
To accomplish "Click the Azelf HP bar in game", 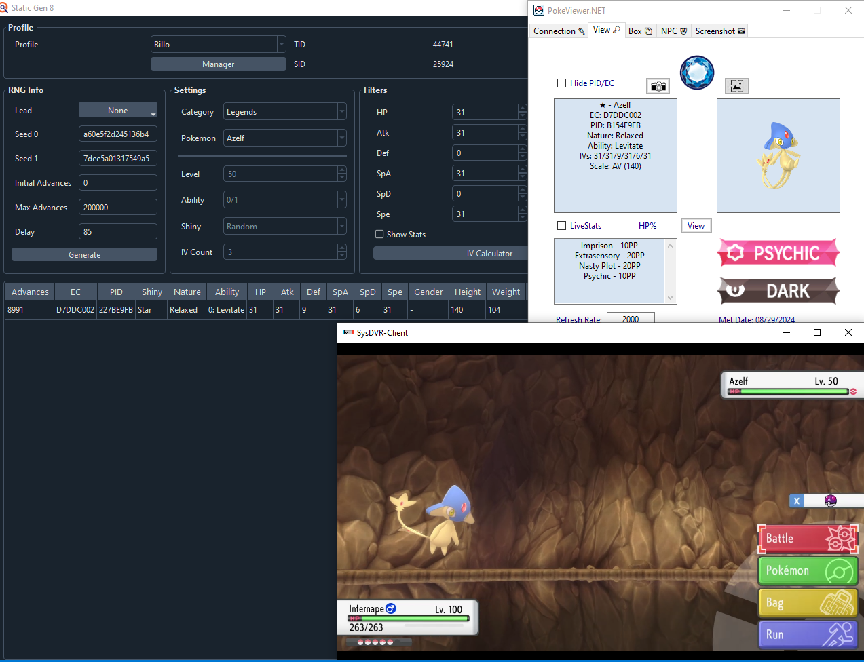I will tap(788, 391).
